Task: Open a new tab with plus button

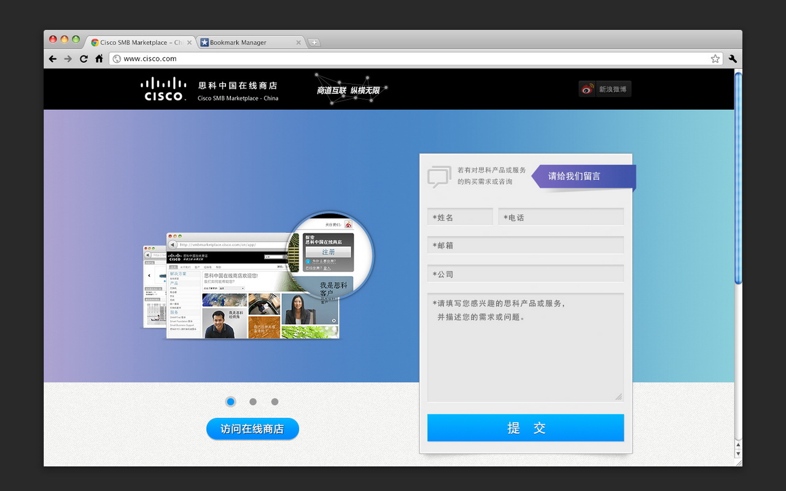Action: [x=314, y=42]
